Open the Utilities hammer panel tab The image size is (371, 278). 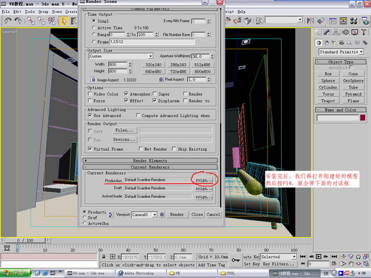tap(364, 32)
